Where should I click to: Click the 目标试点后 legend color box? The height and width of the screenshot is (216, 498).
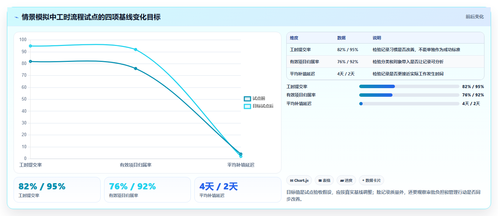(x=247, y=106)
